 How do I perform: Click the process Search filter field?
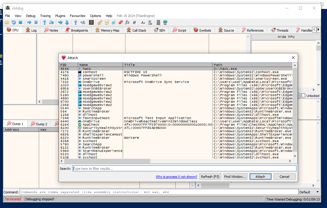(x=184, y=168)
